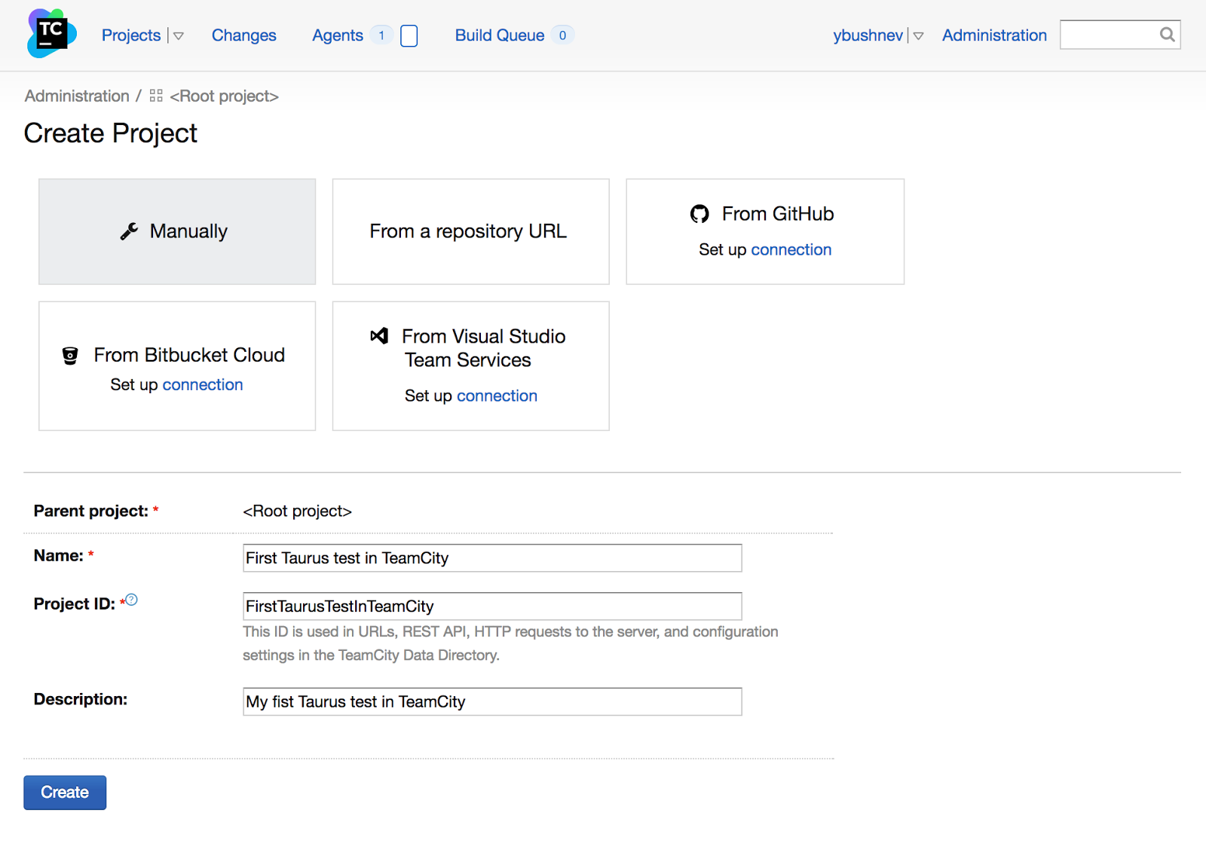This screenshot has width=1206, height=846.
Task: Click the Name input field
Action: pos(492,558)
